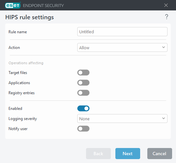Click the Enabled label
This screenshot has width=176, height=163.
click(x=15, y=109)
